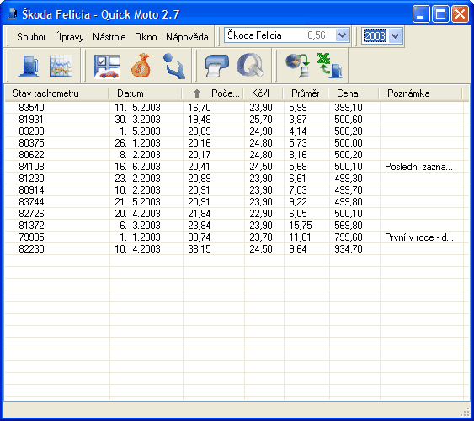Screen dimensions: 474x421
Task: Open the Nápověda menu
Action: (x=187, y=37)
